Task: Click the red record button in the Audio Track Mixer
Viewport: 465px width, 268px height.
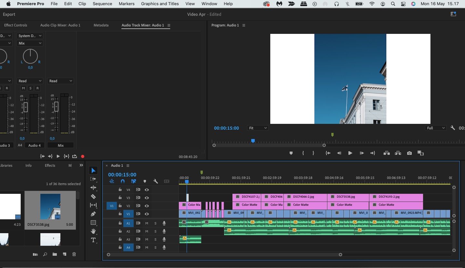Action: pos(83,156)
